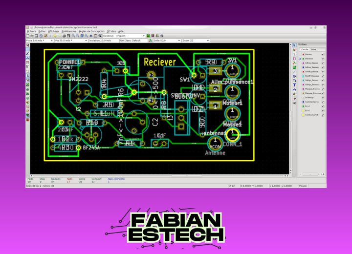Click the Isolation 10.0 mils field
Image resolution: width=352 pixels, height=254 pixels.
click(x=104, y=41)
